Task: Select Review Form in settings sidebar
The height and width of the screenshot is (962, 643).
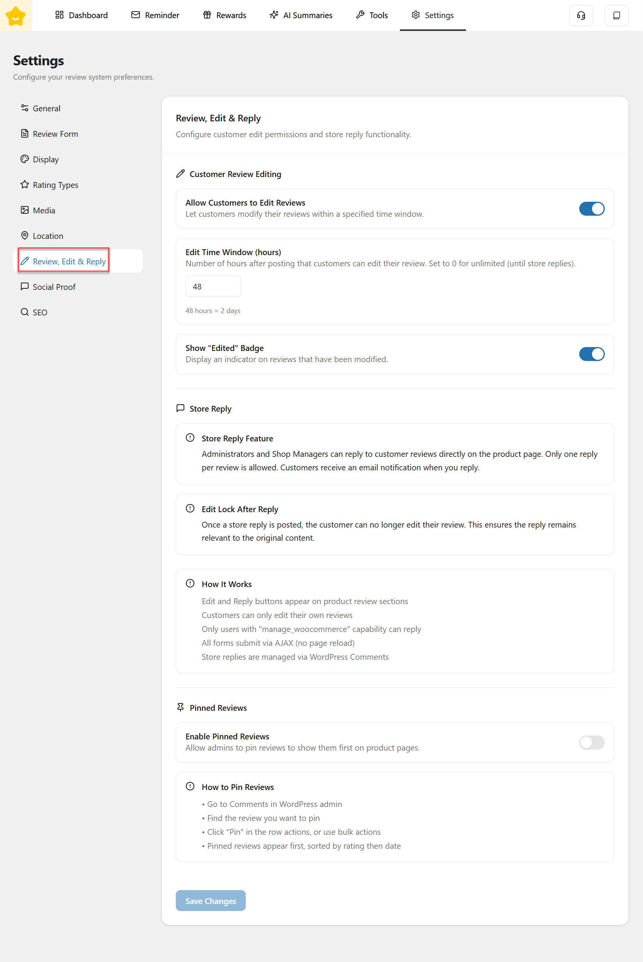Action: [x=55, y=134]
